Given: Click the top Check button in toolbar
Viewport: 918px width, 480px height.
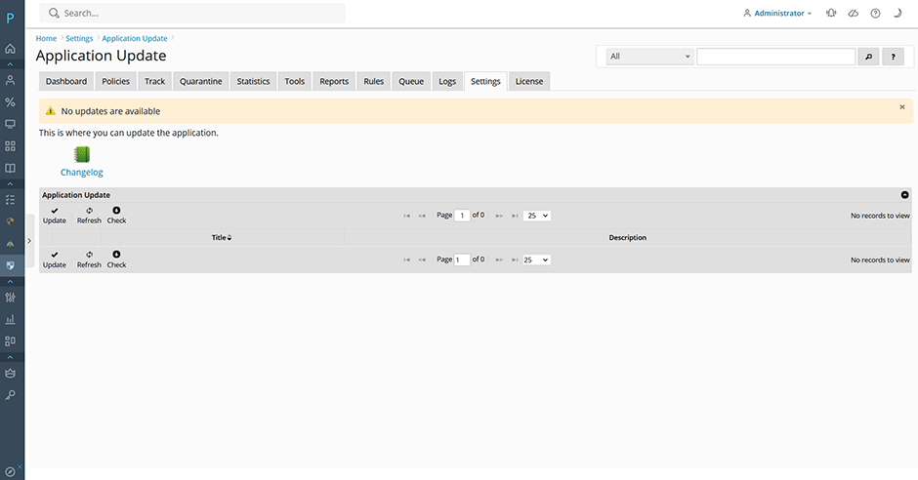Looking at the screenshot, I should [116, 216].
